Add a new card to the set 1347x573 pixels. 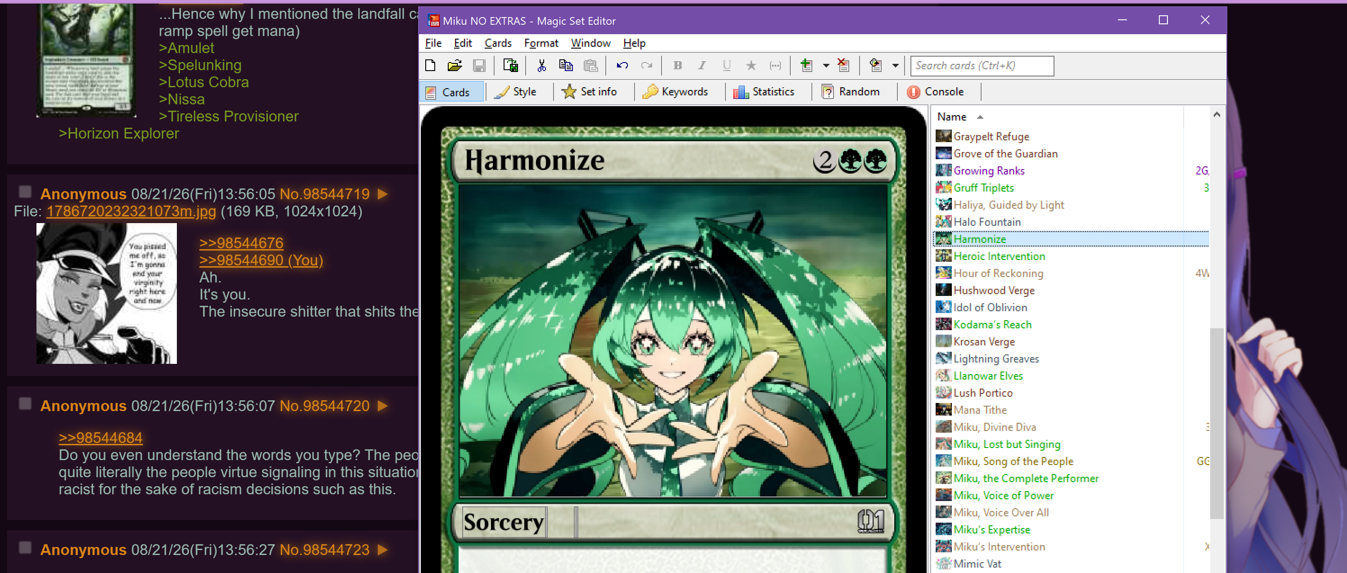tap(806, 65)
